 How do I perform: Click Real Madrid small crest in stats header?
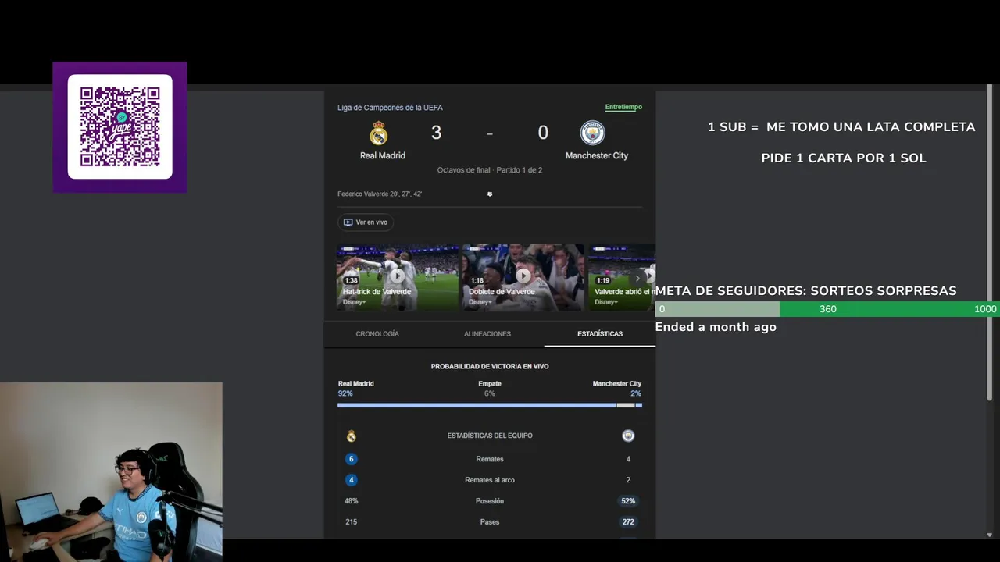tap(352, 436)
